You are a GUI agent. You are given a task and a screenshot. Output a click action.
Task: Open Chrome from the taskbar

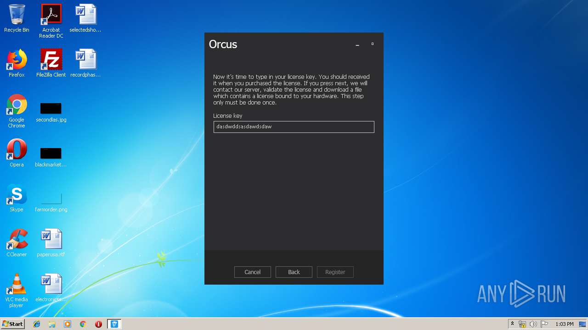click(x=83, y=324)
